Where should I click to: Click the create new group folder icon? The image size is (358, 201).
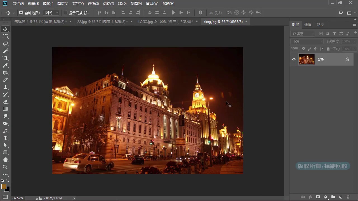(x=333, y=197)
